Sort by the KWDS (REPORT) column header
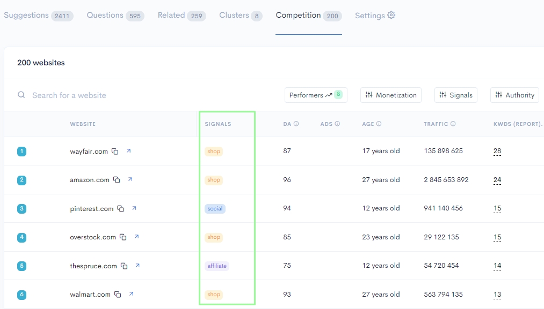This screenshot has width=544, height=309. (518, 124)
